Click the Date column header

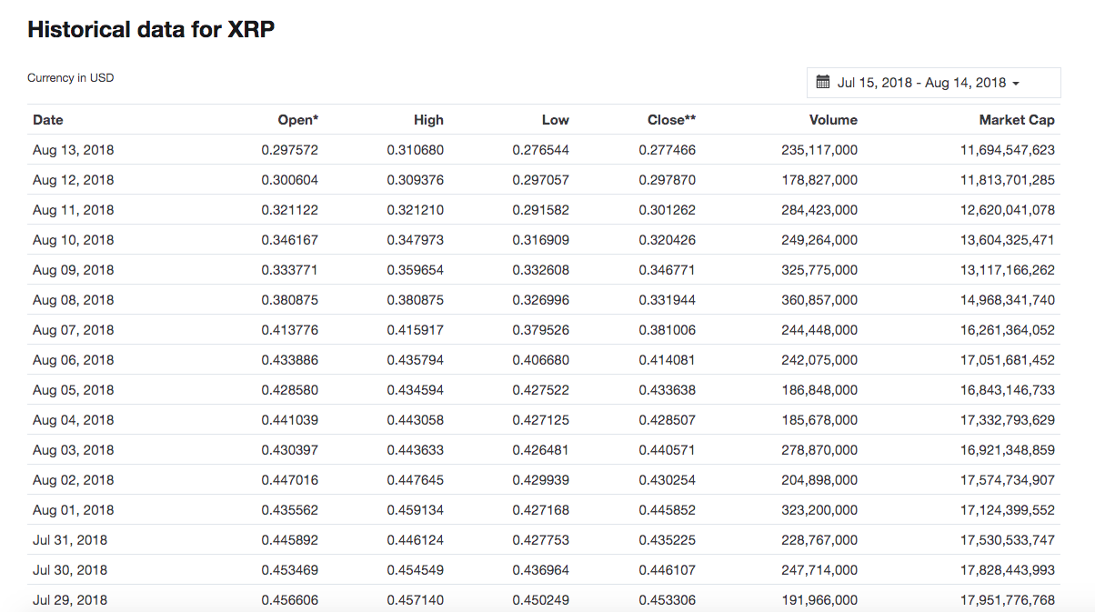(x=48, y=120)
